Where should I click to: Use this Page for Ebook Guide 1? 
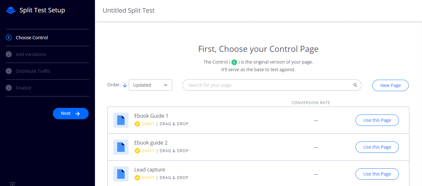click(x=377, y=120)
